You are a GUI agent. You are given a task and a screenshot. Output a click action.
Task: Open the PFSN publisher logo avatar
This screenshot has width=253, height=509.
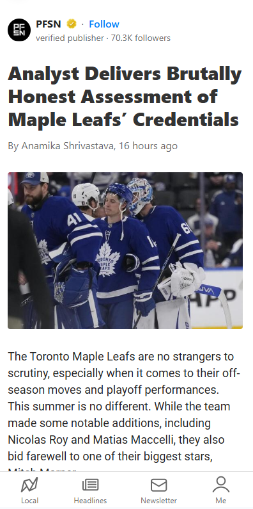tap(19, 30)
